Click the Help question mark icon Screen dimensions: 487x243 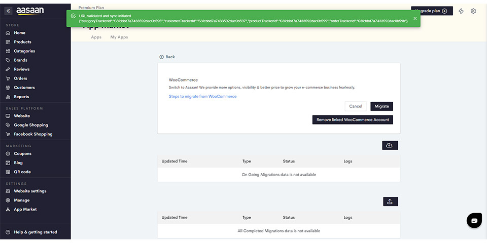8,232
